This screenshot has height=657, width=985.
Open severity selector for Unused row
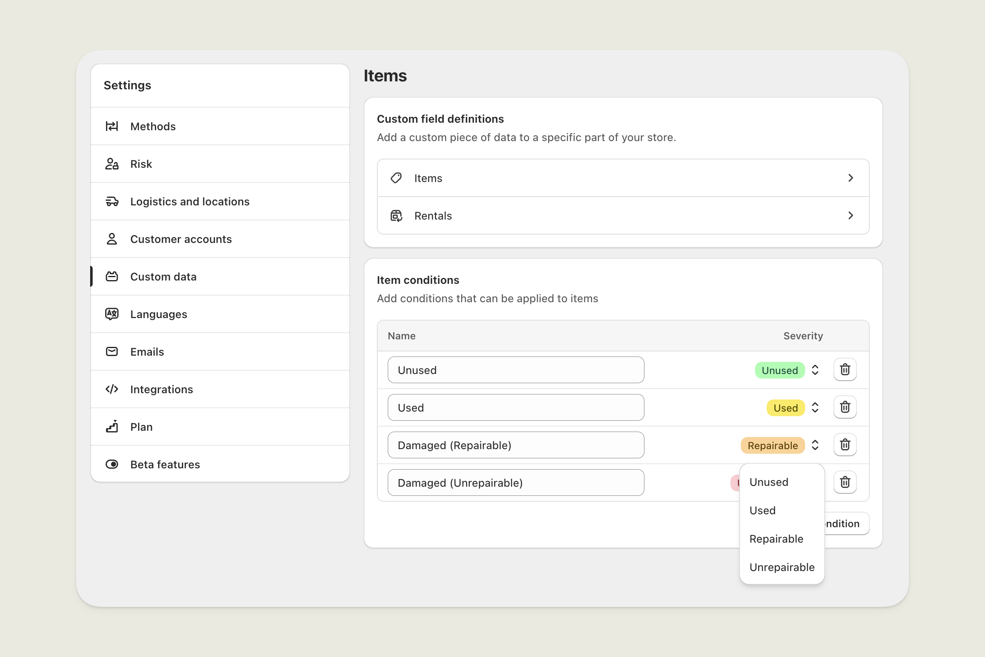point(815,370)
